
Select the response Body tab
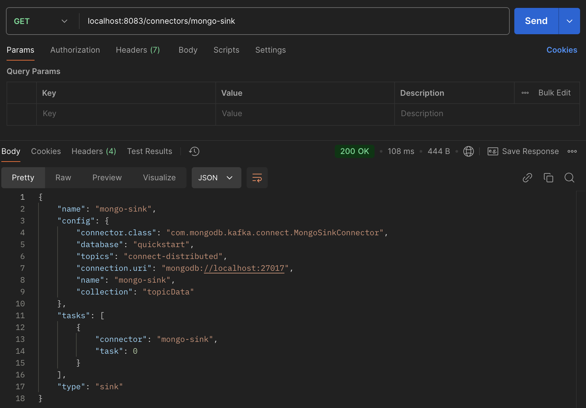[x=11, y=151]
